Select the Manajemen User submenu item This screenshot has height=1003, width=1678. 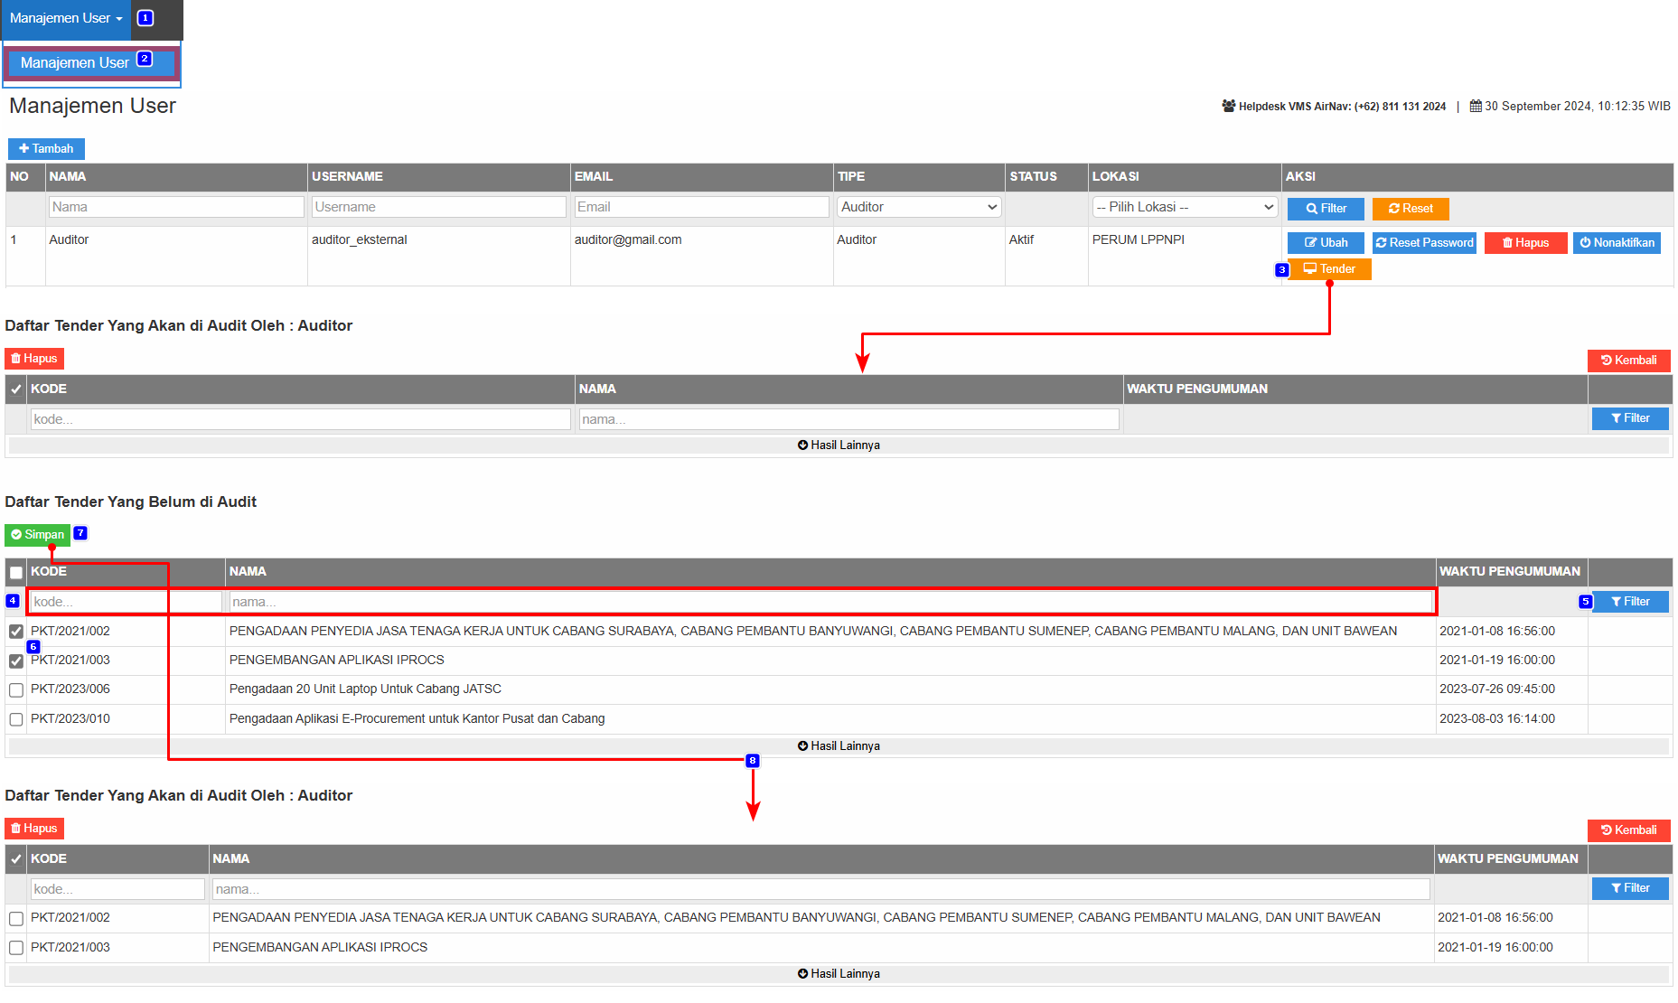75,63
